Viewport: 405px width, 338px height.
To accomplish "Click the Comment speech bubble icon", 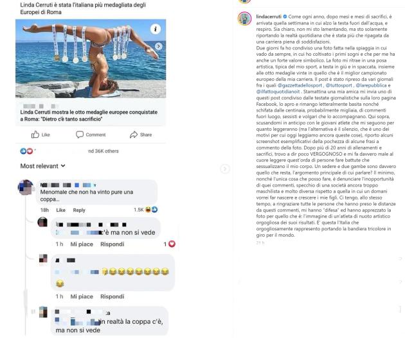I will tap(80, 135).
